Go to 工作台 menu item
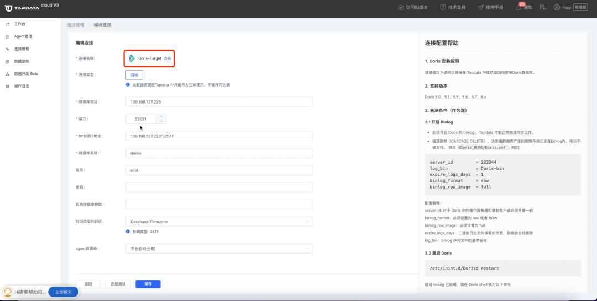The image size is (597, 301). click(x=20, y=24)
